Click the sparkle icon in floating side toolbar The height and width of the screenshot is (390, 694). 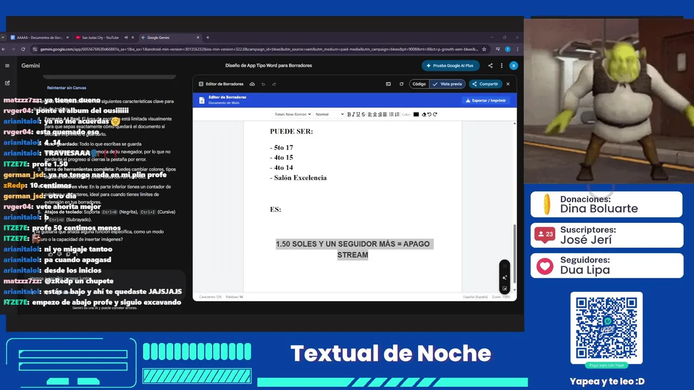coord(505,277)
